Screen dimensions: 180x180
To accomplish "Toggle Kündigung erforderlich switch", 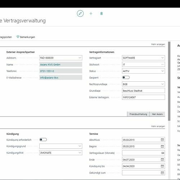I will [43, 140].
